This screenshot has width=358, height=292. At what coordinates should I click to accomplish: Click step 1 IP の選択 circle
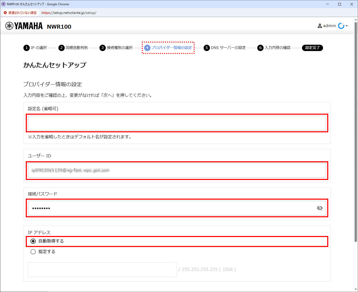click(x=26, y=48)
